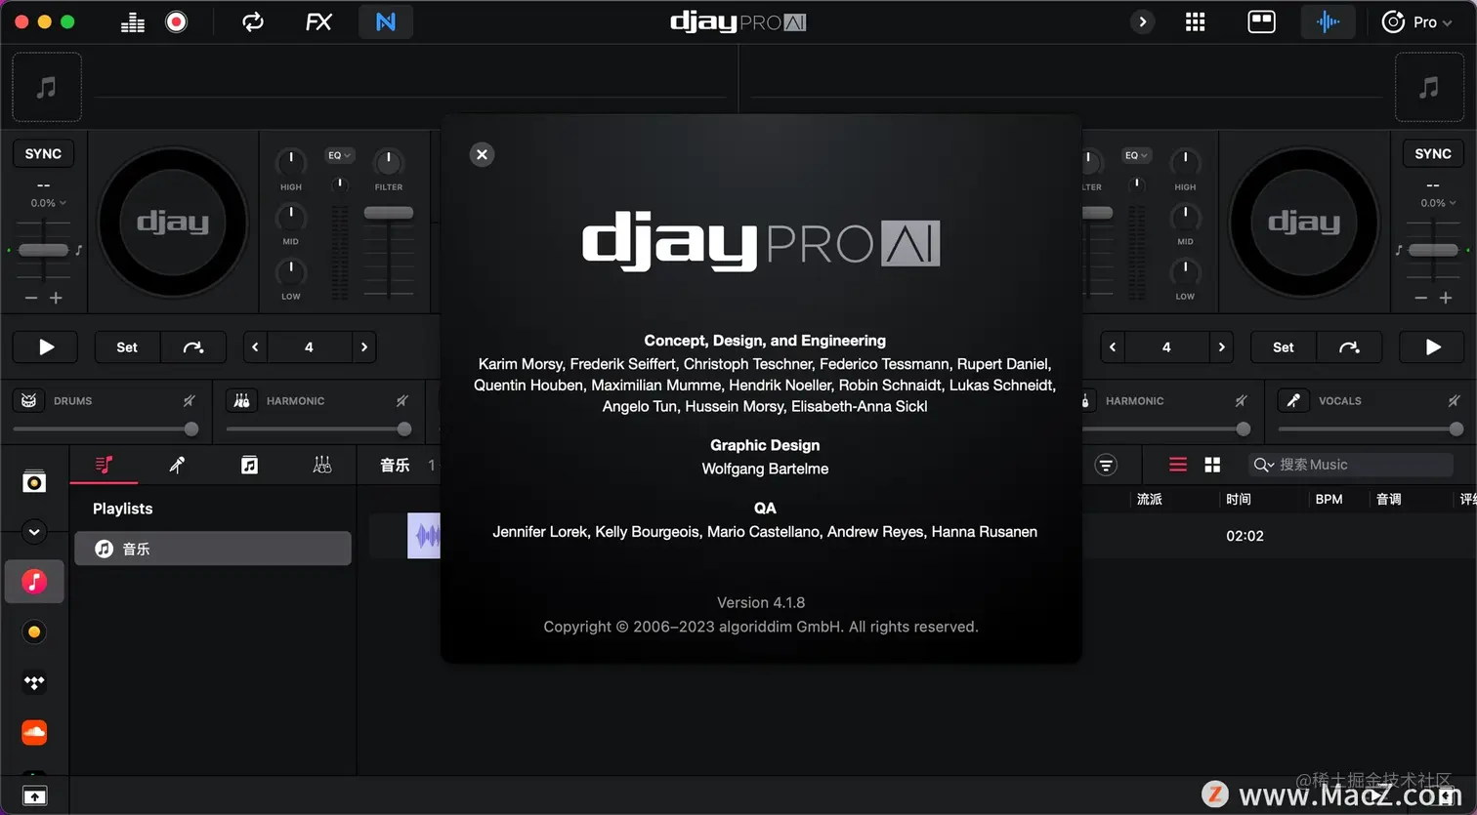
Task: Open the right deck 0.0% tempo dropdown
Action: point(1438,203)
